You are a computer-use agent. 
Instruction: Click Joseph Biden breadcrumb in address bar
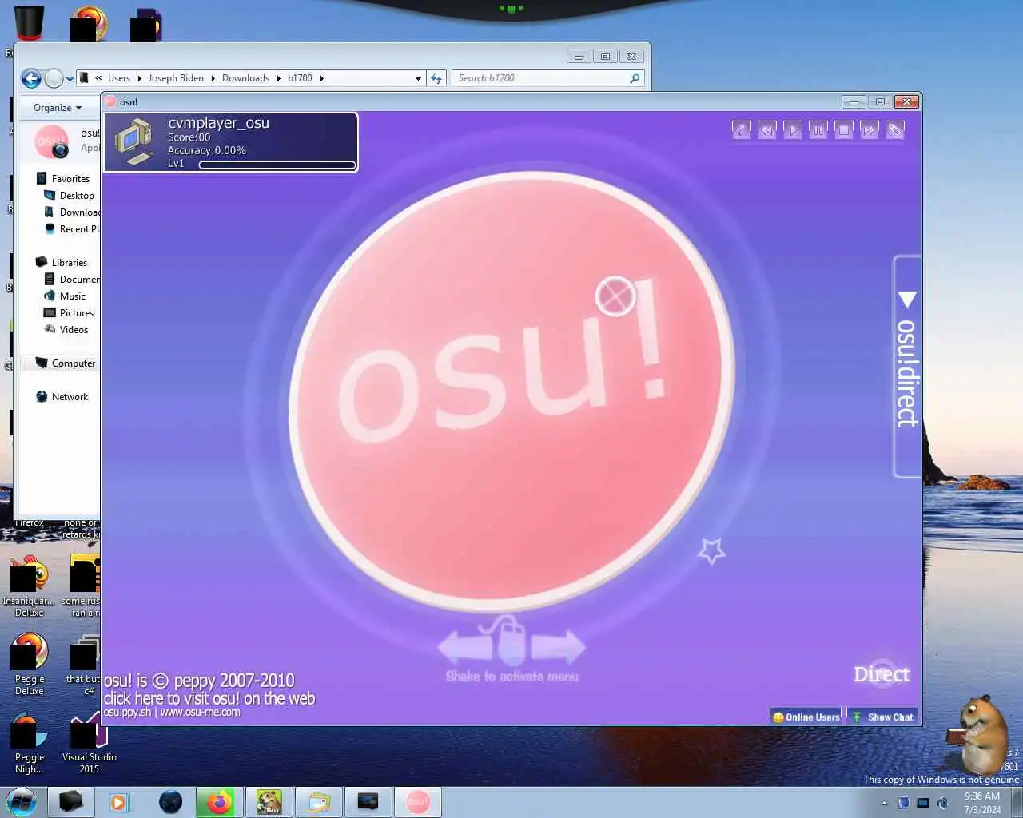(x=176, y=78)
